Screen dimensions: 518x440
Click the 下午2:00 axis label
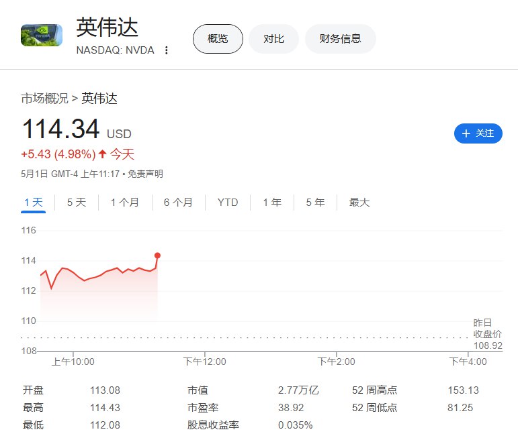[337, 362]
